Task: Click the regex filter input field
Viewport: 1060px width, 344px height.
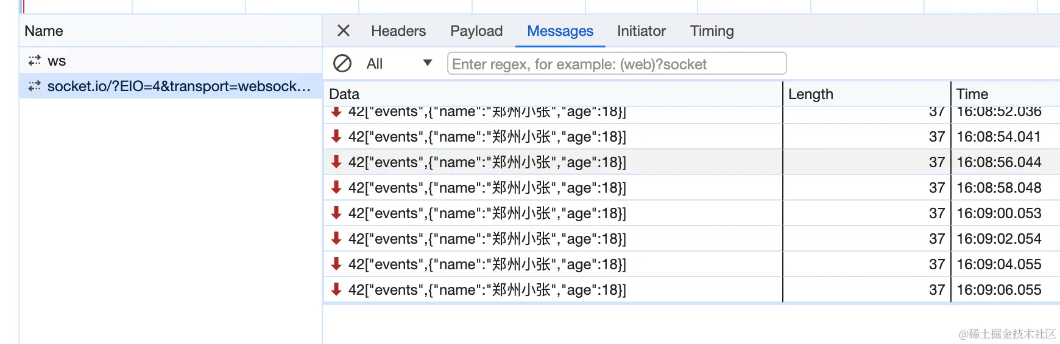Action: [617, 64]
